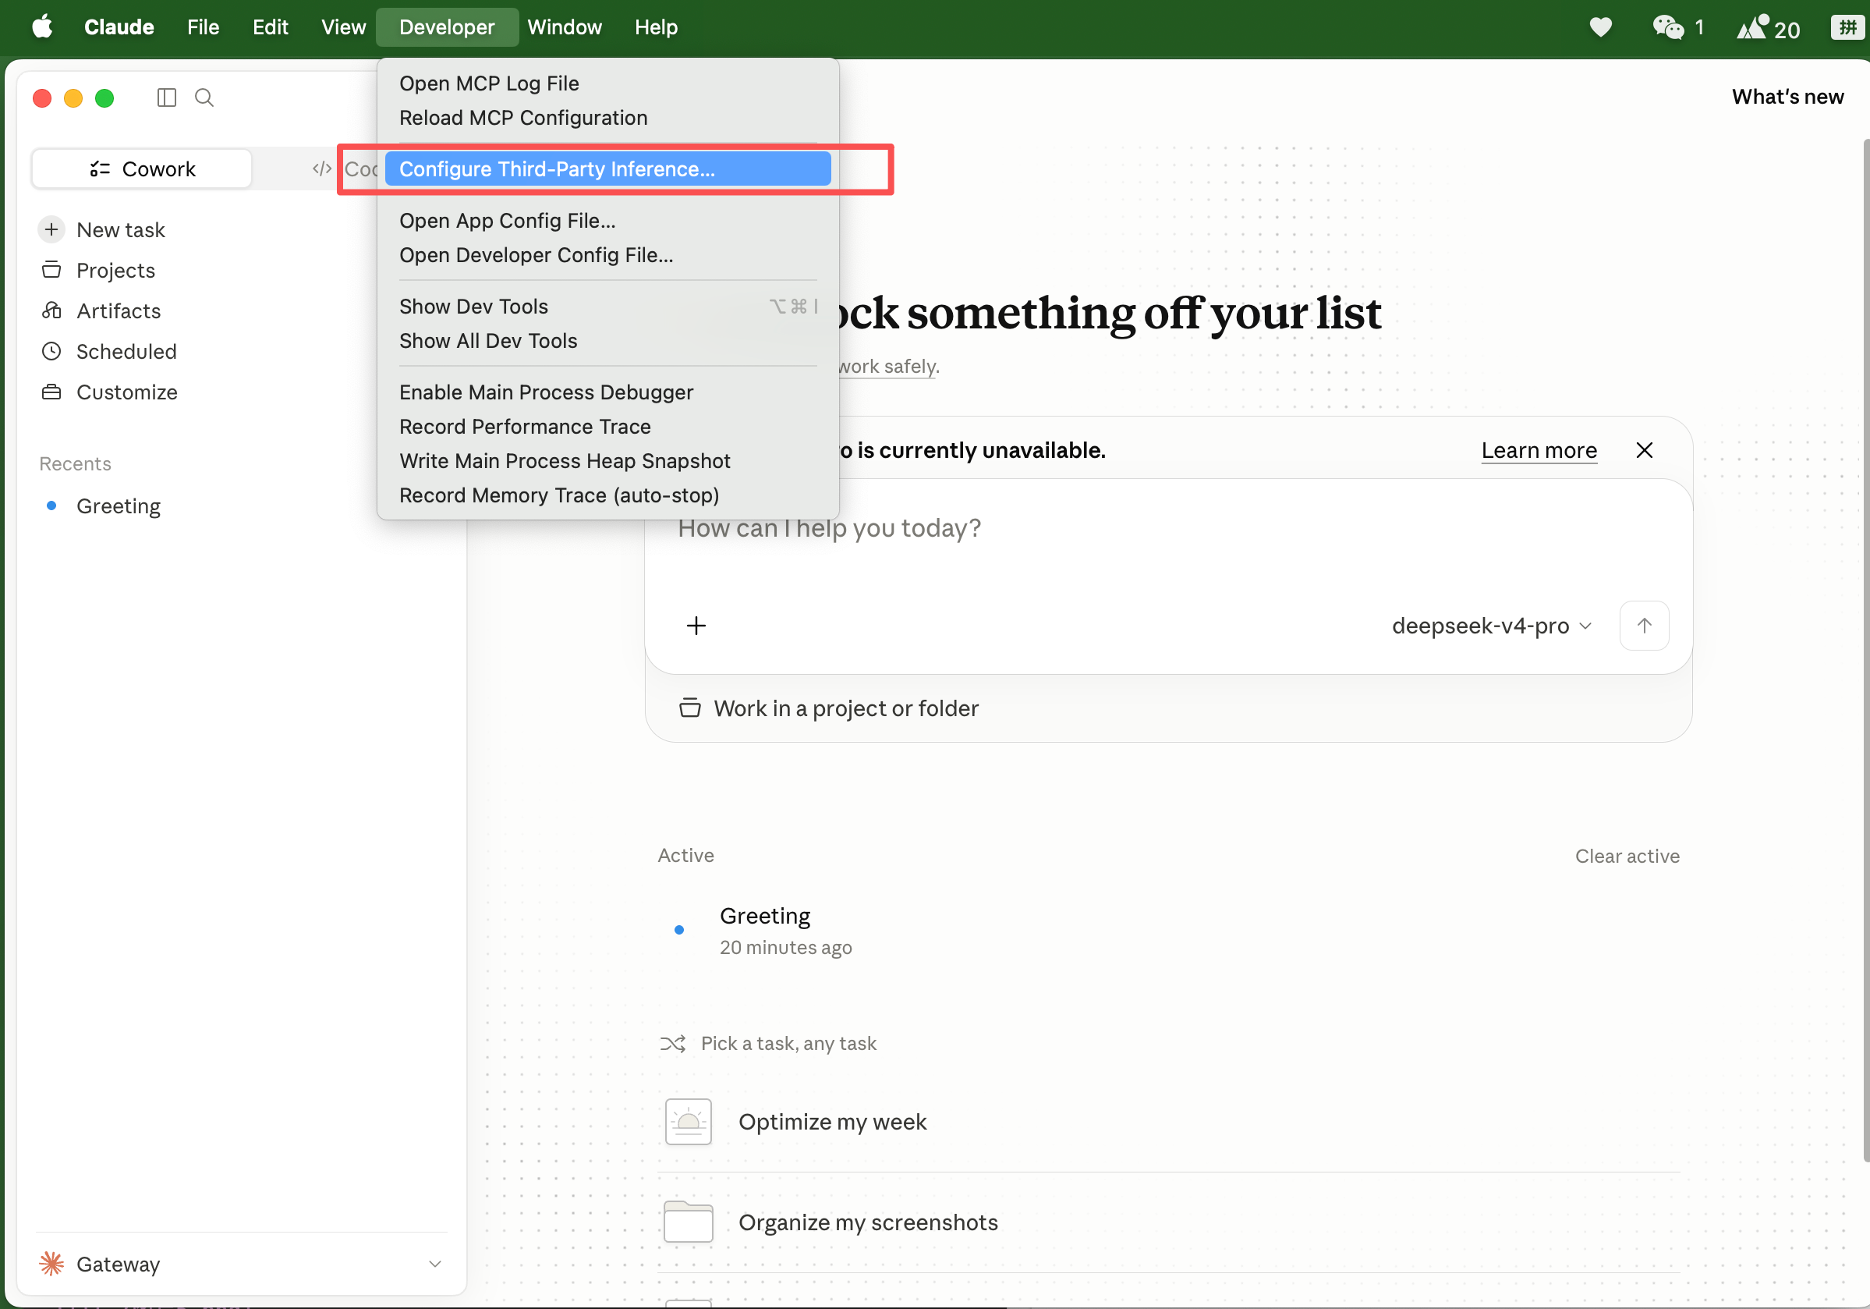Image resolution: width=1870 pixels, height=1309 pixels.
Task: Open the Claude app menu
Action: 119,27
